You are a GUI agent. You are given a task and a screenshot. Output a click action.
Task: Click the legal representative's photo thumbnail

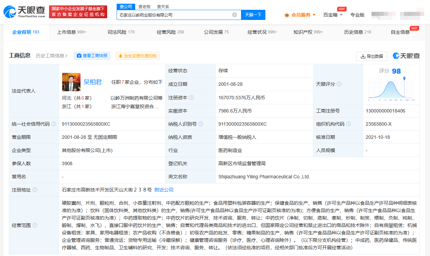pyautogui.click(x=71, y=82)
